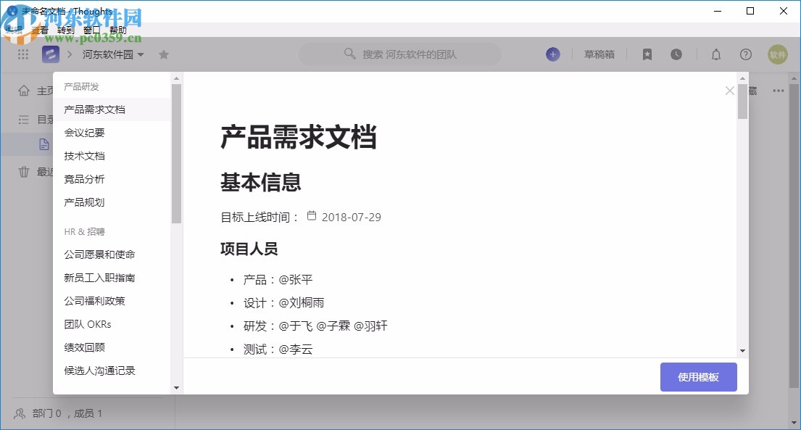Viewport: 801px width, 430px height.
Task: Open the 查看 menu
Action: coord(38,30)
